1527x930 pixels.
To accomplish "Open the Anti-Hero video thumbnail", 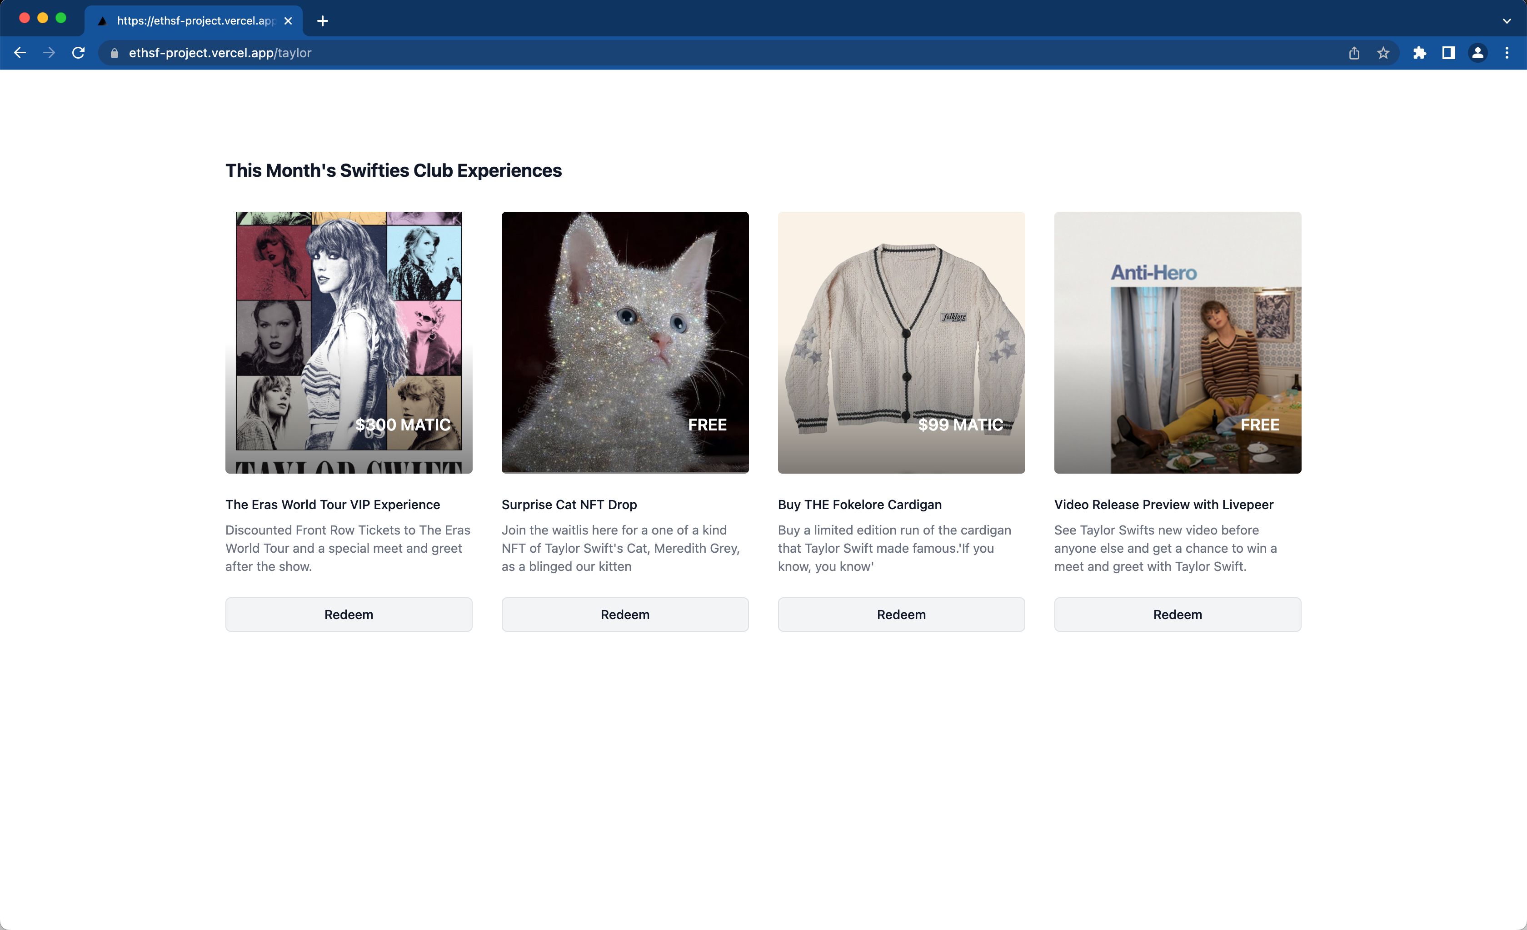I will pos(1178,343).
